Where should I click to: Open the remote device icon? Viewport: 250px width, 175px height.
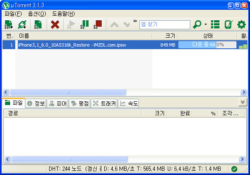[229, 25]
